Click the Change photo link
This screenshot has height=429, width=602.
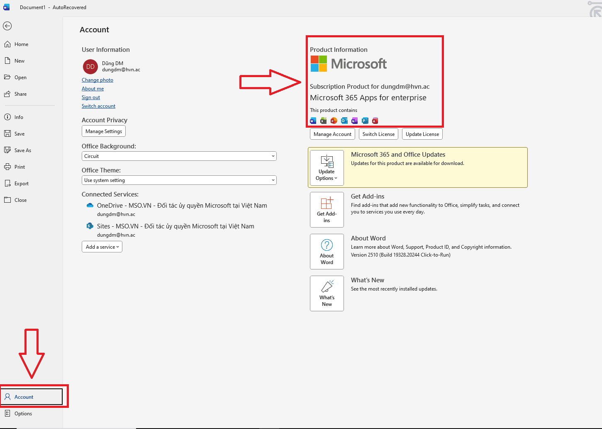pos(97,80)
